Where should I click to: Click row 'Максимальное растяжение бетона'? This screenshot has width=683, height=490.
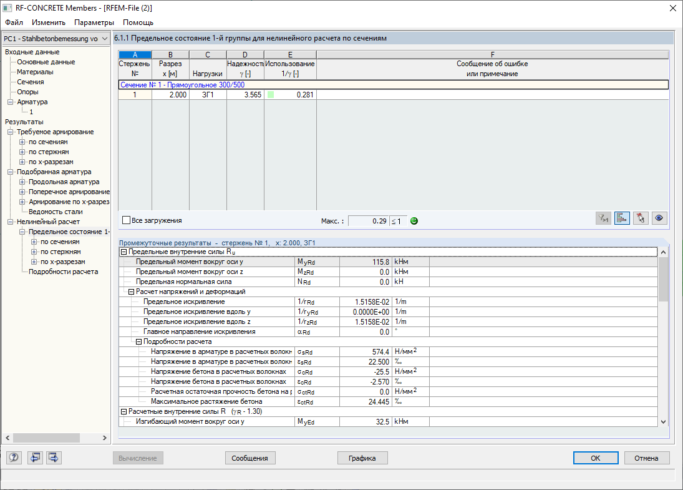click(388, 401)
